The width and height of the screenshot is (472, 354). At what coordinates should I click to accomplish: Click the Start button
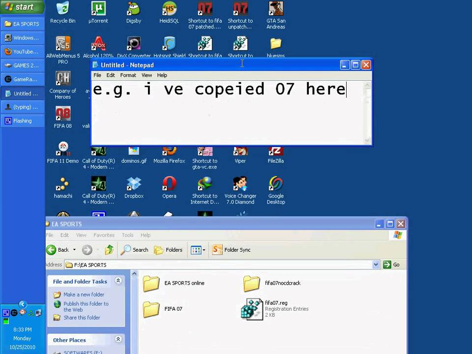[x=22, y=6]
